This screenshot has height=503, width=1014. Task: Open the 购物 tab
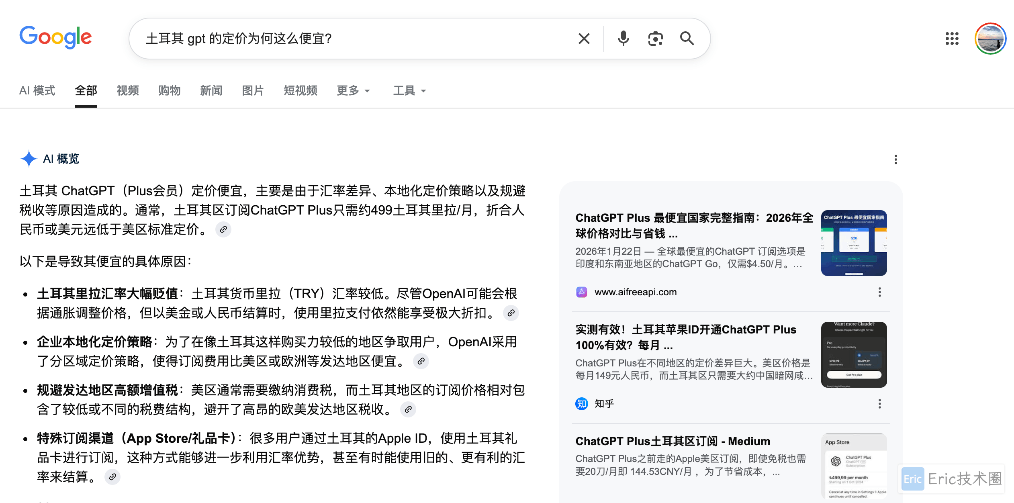[170, 90]
